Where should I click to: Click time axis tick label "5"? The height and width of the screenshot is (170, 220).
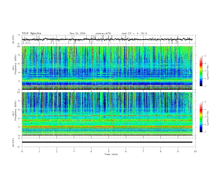(x=109, y=151)
